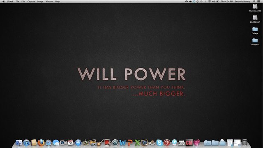
Task: Show the Wi-Fi status menu
Action: (x=210, y=1)
